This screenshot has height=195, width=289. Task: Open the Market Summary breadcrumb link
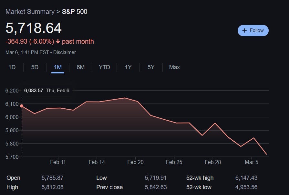30,12
